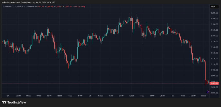Click the 2,060.00 price axis label
Screen dimensions: 221x107
[x=214, y=93]
